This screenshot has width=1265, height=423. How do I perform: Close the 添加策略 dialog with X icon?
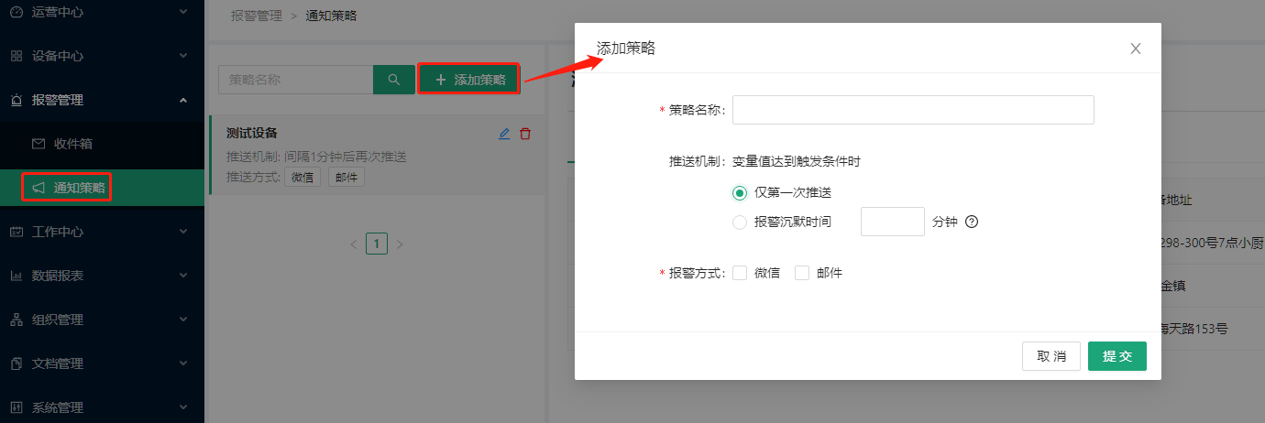(x=1136, y=49)
